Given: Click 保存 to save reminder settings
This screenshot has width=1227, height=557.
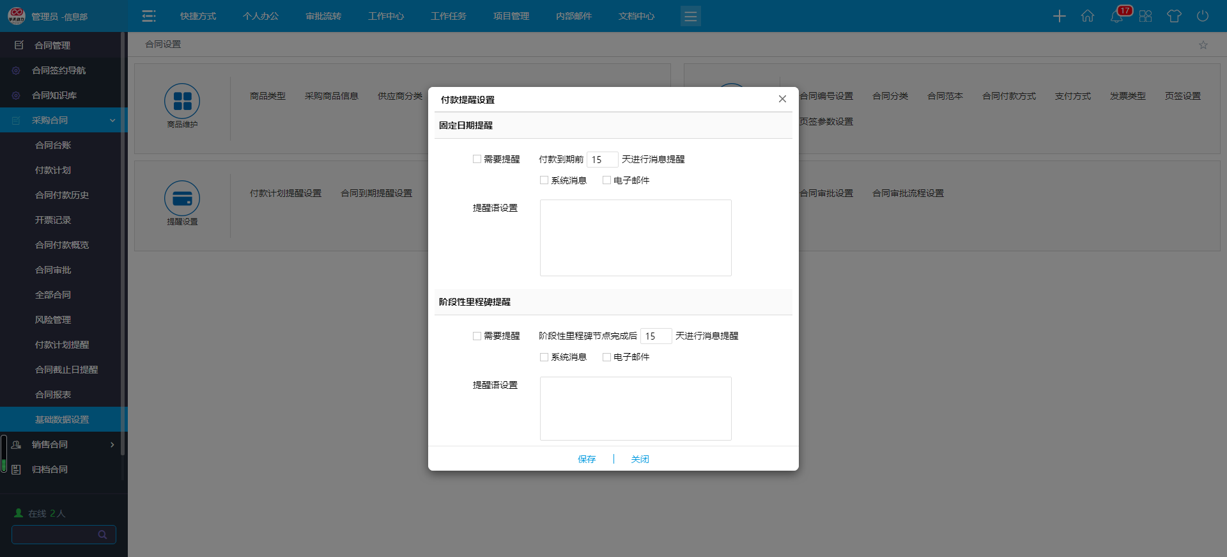Looking at the screenshot, I should [x=587, y=459].
